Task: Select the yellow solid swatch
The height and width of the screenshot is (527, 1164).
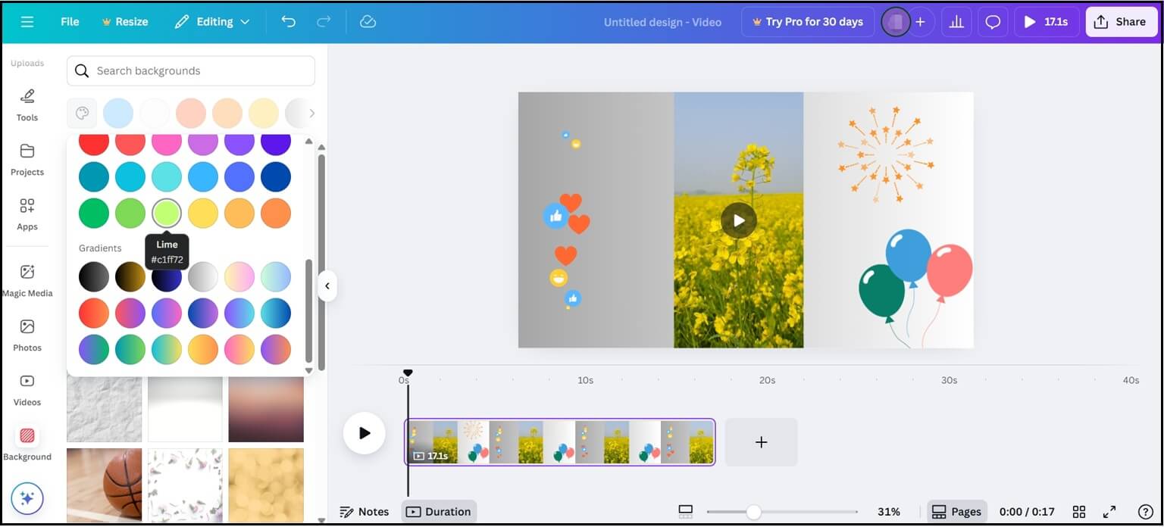Action: pyautogui.click(x=203, y=213)
